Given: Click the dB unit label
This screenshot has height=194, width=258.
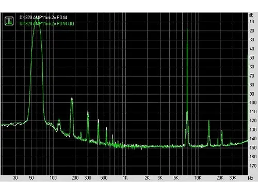Looking at the screenshot, I should 251,15.
